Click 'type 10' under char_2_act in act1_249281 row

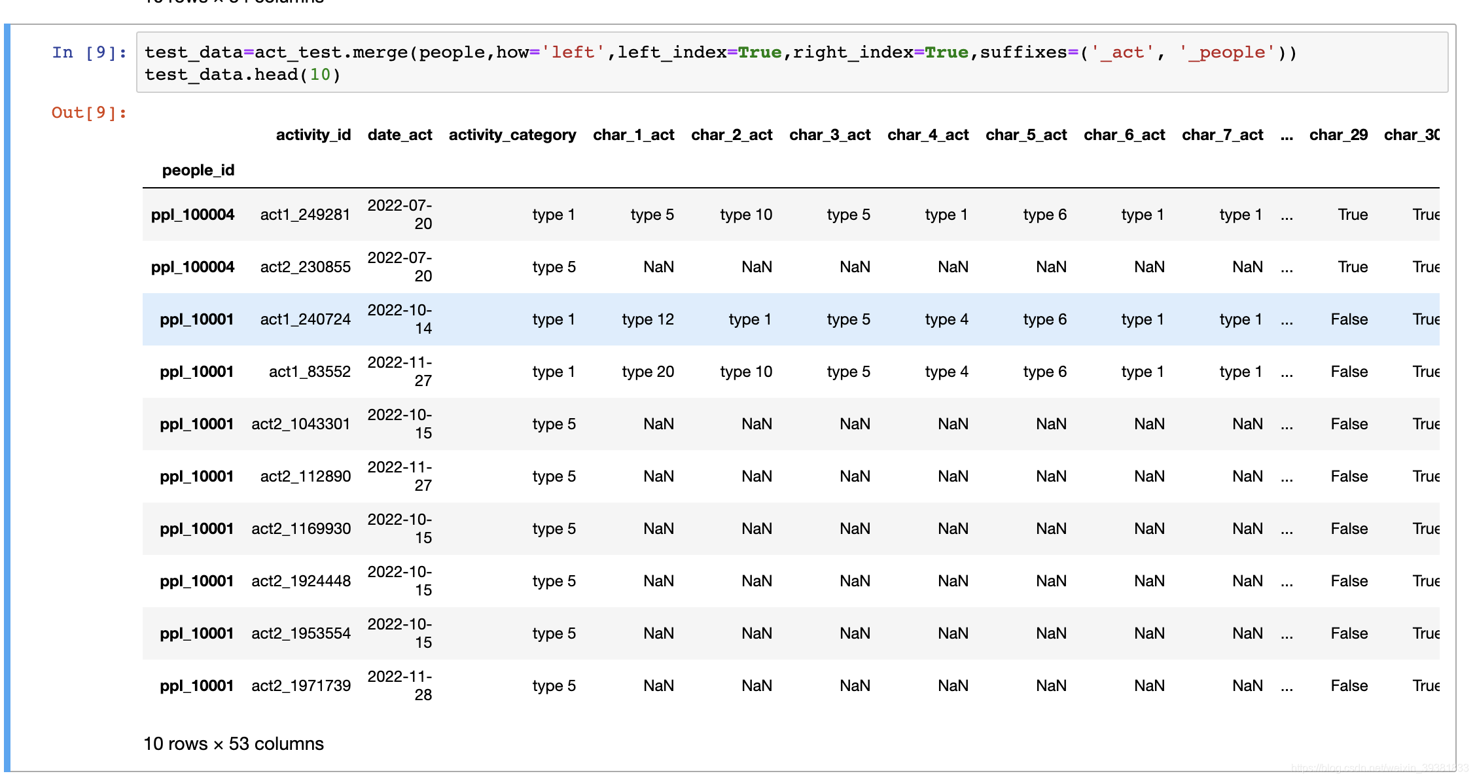(x=746, y=215)
